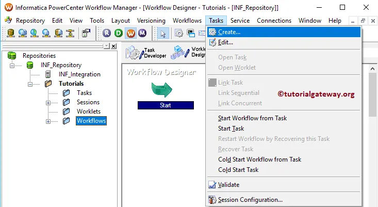Choose Start Task menu entry

click(x=284, y=129)
